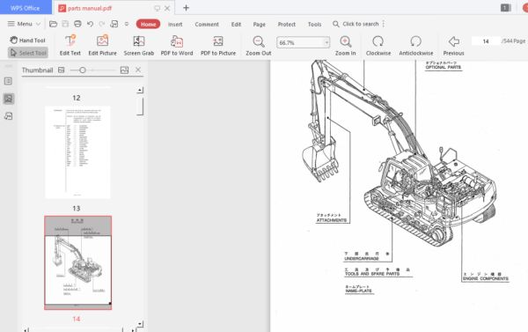Switch to the parts manual.pdf tab

point(90,8)
